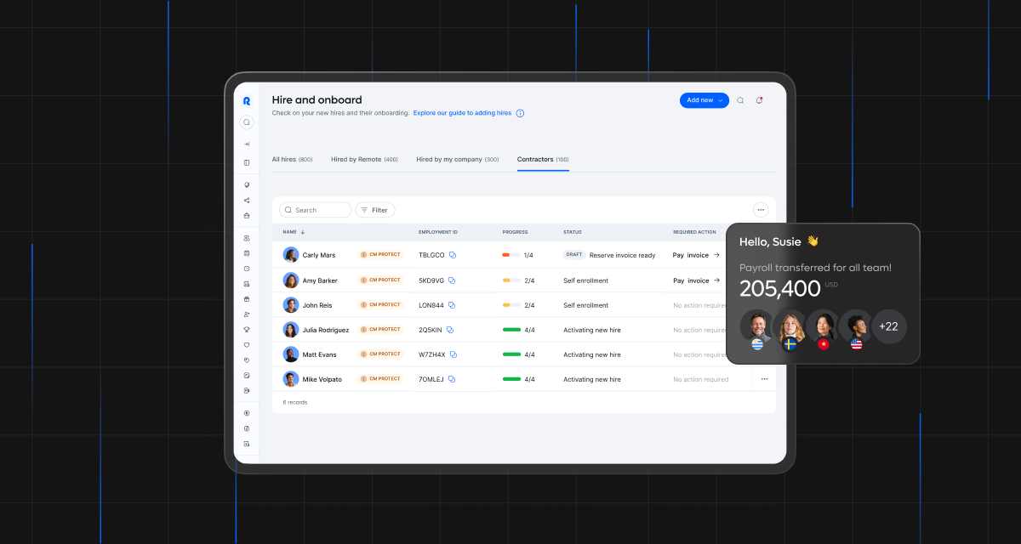Open the notifications bell icon

tap(759, 100)
